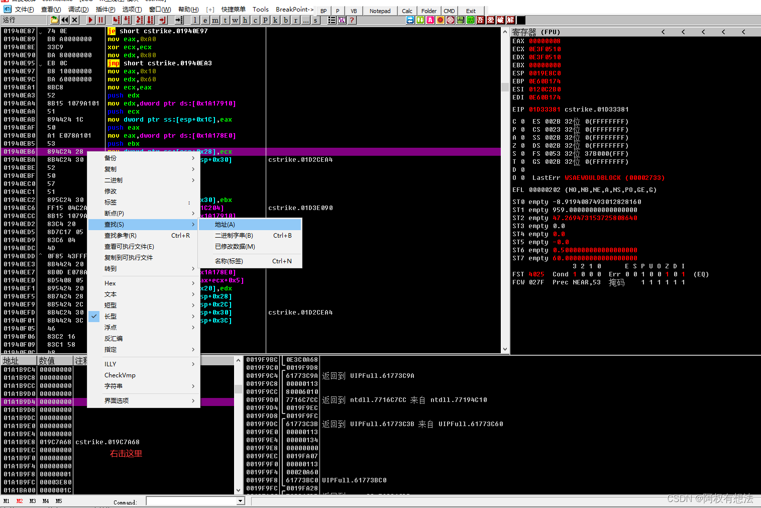Image resolution: width=761 pixels, height=508 pixels.
Task: Go to address toolbar icon
Action: click(179, 20)
